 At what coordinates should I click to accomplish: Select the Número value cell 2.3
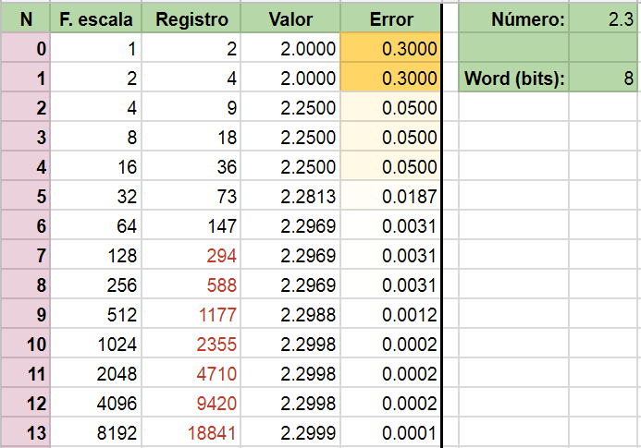(603, 18)
